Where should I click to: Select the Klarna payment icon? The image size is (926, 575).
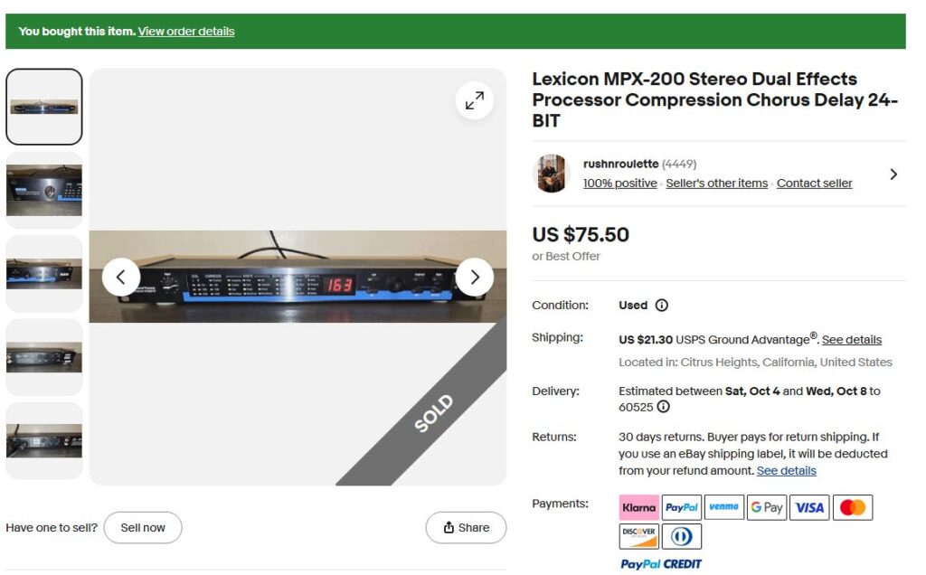pyautogui.click(x=638, y=507)
